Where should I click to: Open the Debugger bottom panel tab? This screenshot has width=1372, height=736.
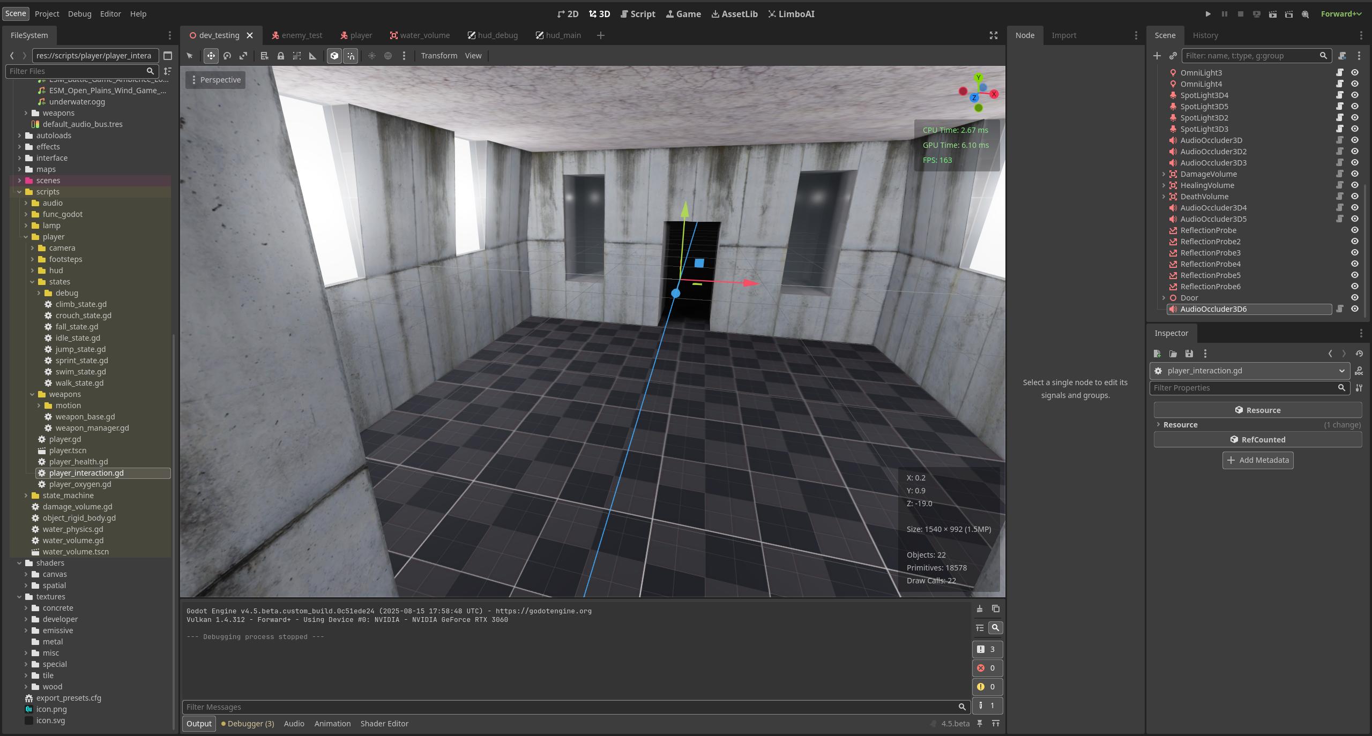(x=248, y=724)
